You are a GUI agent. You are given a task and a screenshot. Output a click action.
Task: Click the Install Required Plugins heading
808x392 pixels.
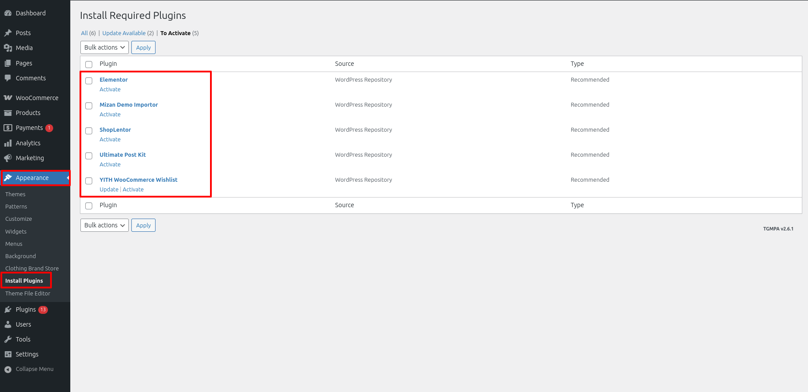133,15
